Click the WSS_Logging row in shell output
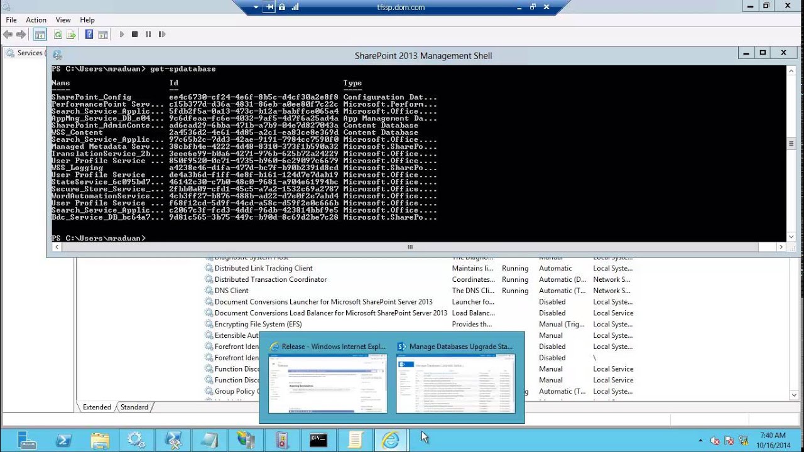This screenshot has height=452, width=804. 244,168
